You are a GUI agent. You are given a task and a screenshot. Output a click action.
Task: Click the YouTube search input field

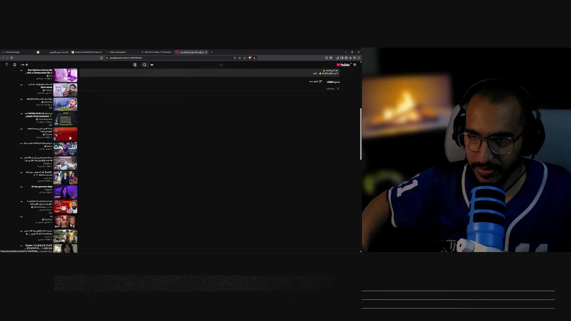187,65
